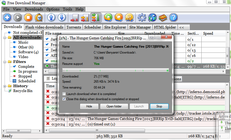Select the Complete filter
Screen dimensions: 231x140
pos(26,66)
